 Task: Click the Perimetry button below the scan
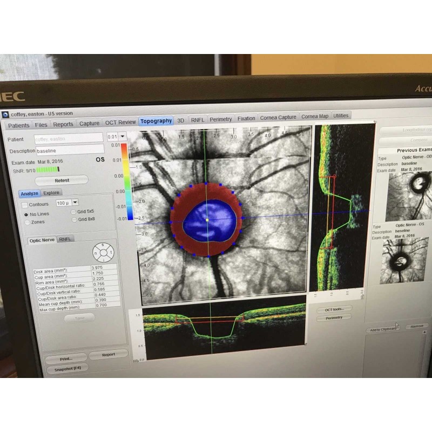[334, 318]
